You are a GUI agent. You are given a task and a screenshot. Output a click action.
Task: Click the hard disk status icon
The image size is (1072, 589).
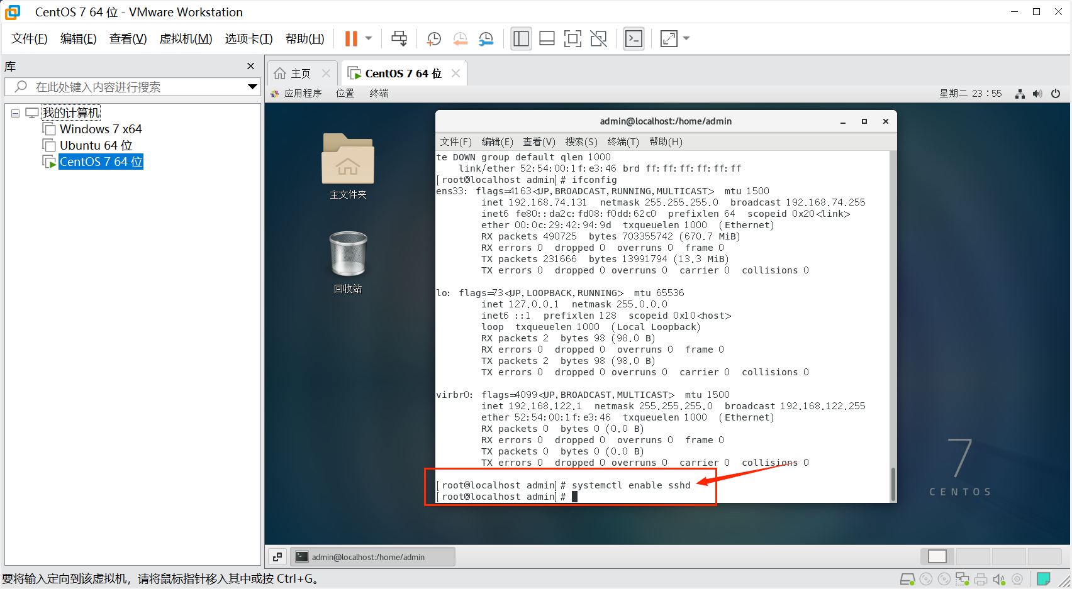click(x=908, y=579)
